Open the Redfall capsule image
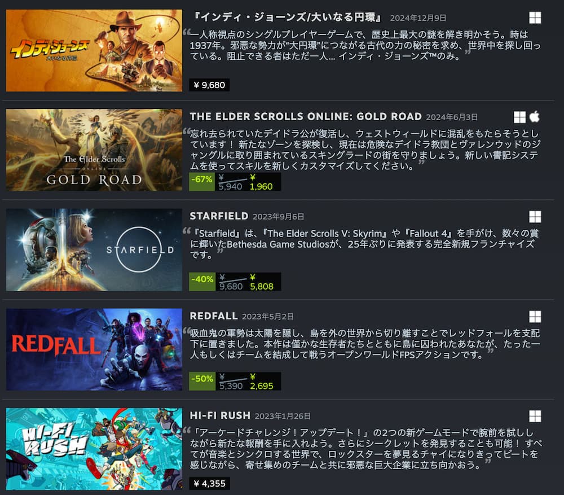Image resolution: width=564 pixels, height=495 pixels. [94, 349]
